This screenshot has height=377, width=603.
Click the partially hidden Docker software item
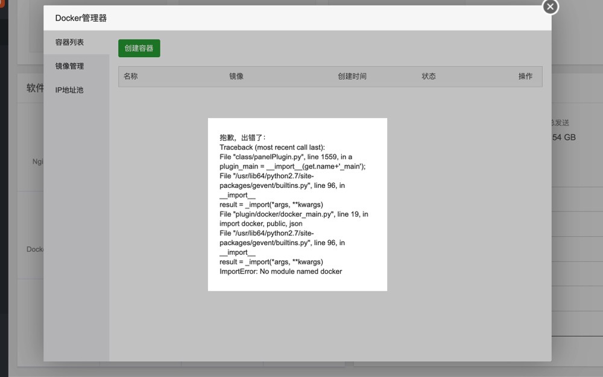coord(34,249)
